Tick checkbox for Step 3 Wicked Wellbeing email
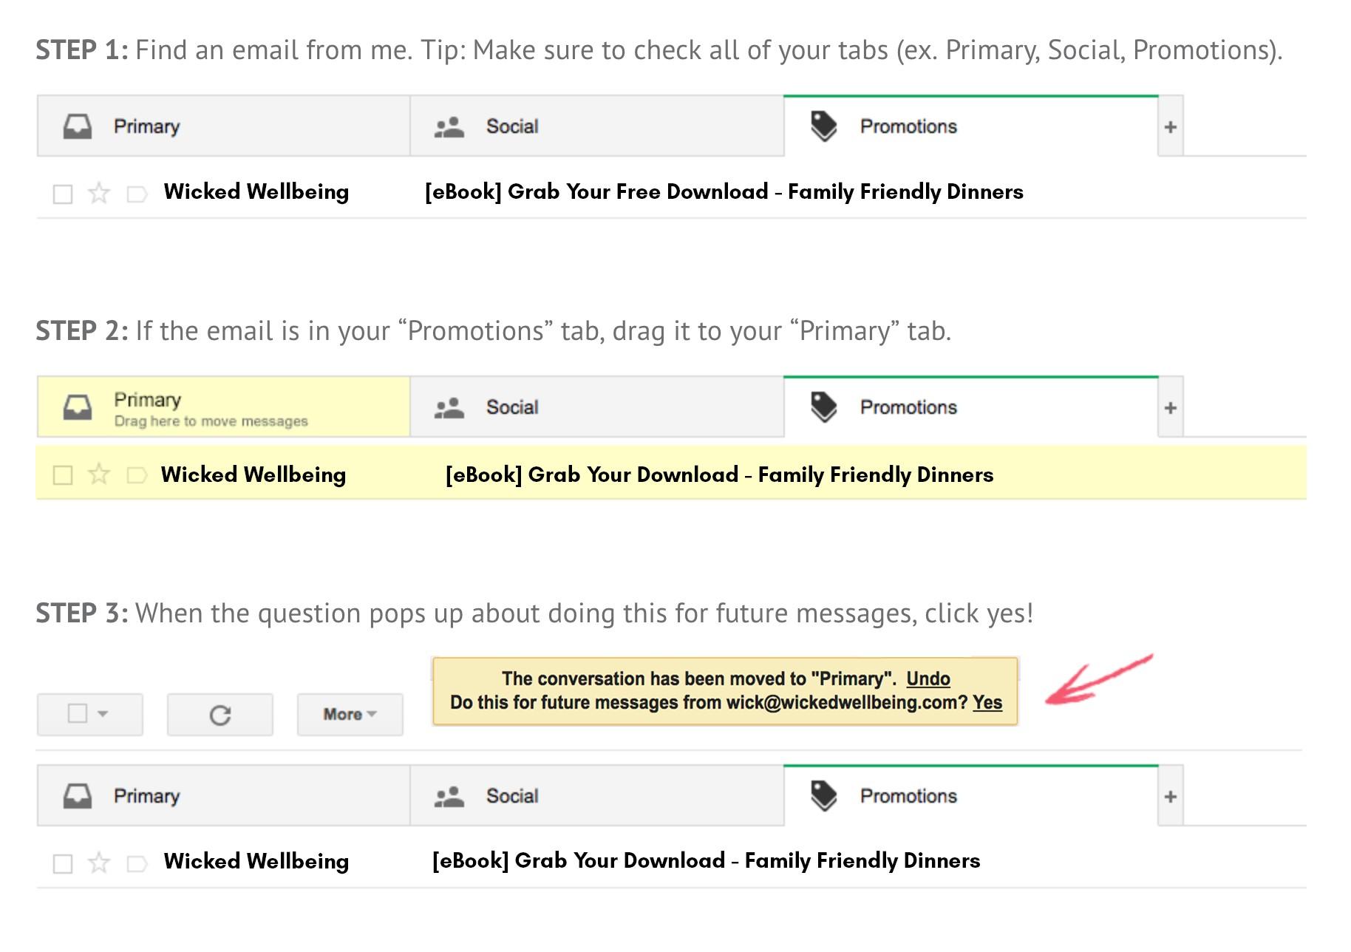1351x952 pixels. pos(63,863)
